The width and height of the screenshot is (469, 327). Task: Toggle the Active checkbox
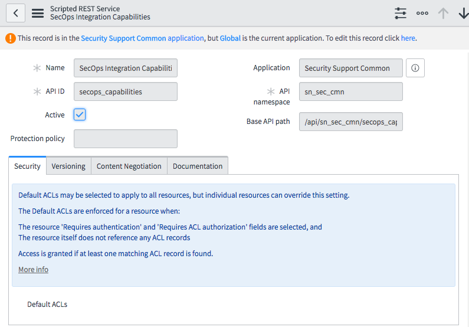(80, 115)
